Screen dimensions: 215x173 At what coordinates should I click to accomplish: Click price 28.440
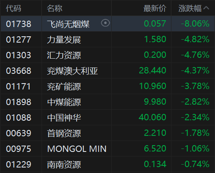152,70
